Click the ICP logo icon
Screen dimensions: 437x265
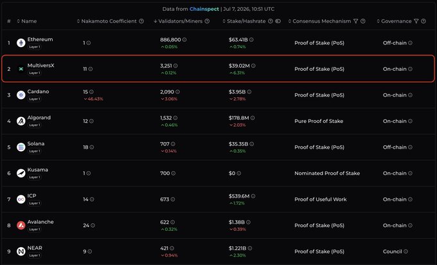tap(21, 199)
